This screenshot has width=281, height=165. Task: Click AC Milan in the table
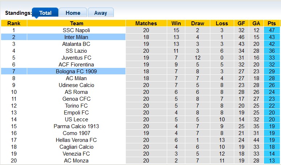[x=77, y=78]
